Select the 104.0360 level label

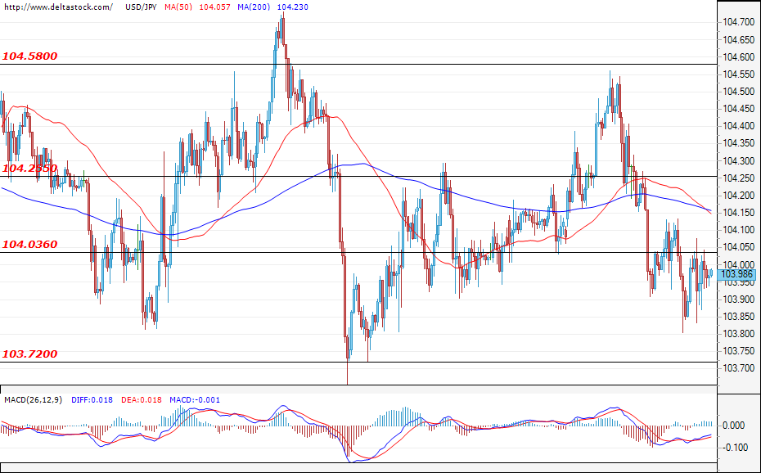point(30,244)
